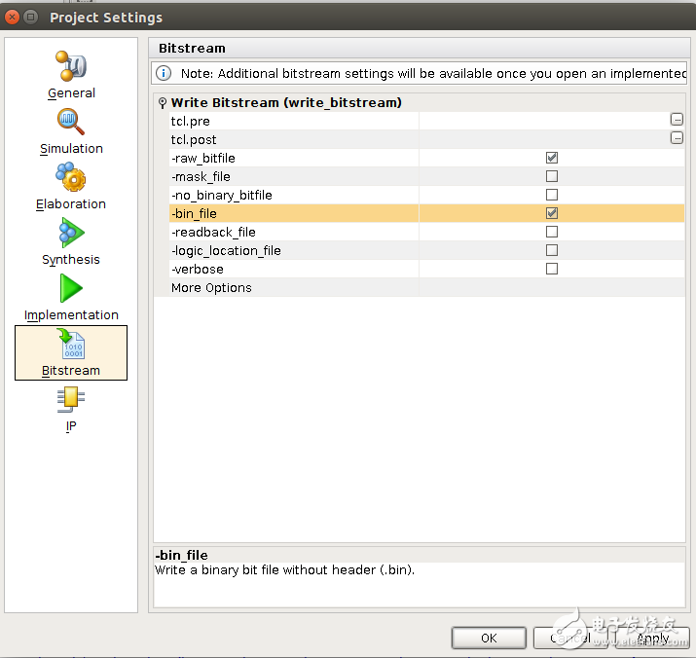The image size is (696, 658).
Task: Enable the -mask_file checkbox
Action: coord(552,176)
